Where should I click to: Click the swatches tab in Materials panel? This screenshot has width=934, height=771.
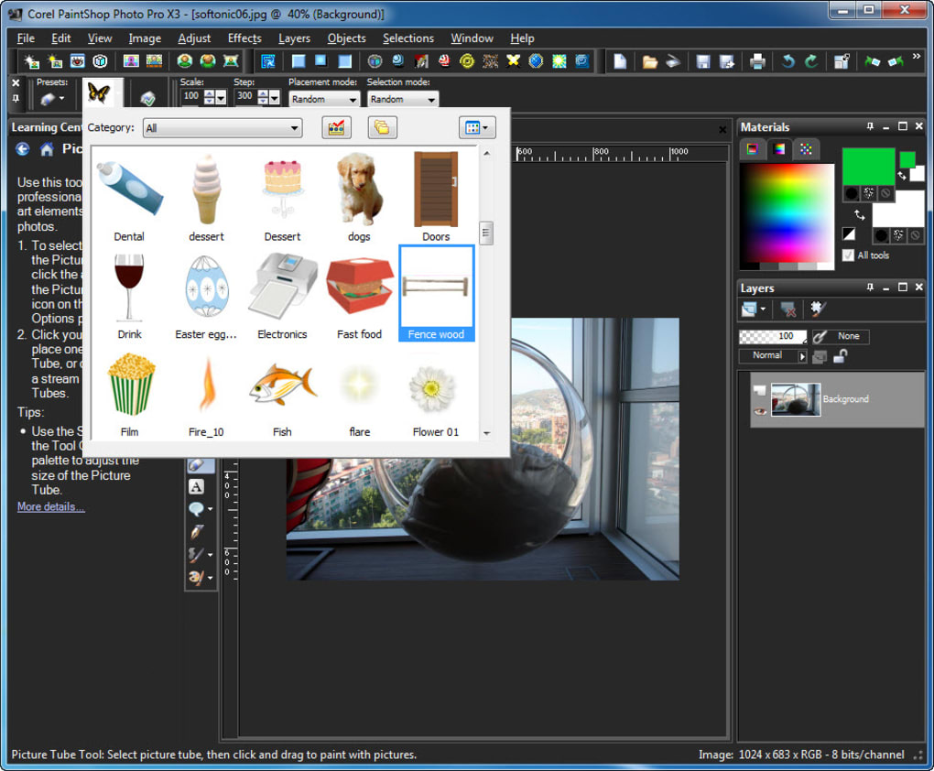pyautogui.click(x=805, y=148)
